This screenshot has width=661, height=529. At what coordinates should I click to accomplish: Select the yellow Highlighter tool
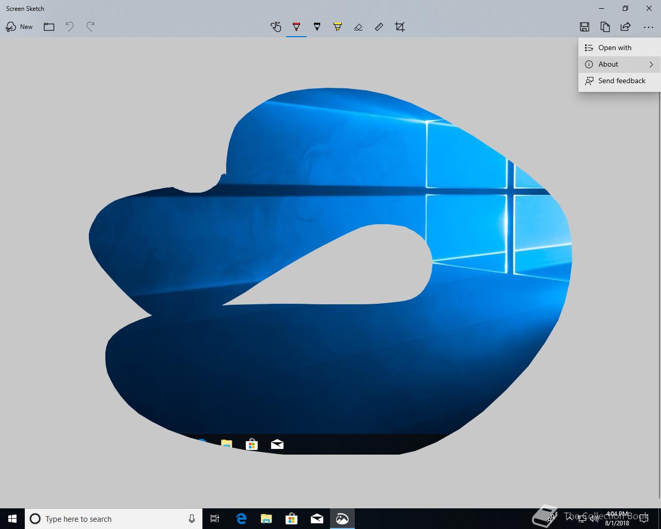click(338, 27)
